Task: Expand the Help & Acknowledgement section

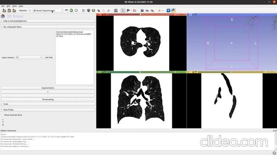Action: click(48, 21)
